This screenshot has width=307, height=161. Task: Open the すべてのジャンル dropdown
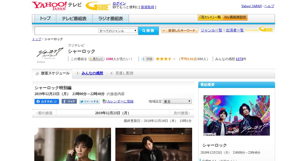118,31
